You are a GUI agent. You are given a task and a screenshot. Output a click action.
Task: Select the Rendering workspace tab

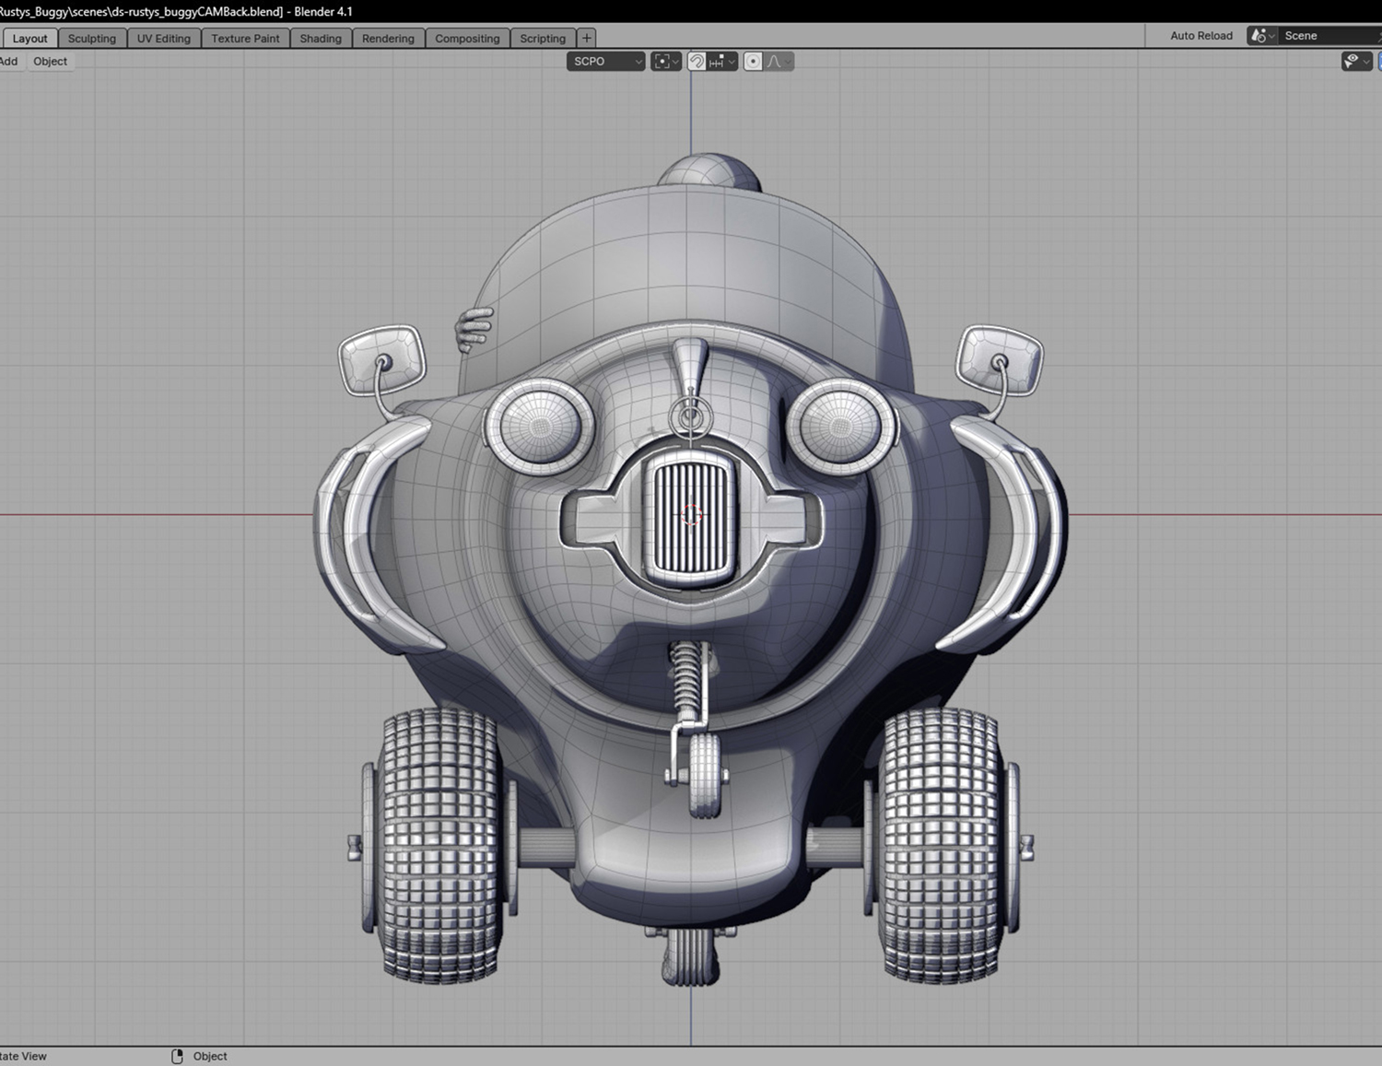(388, 39)
